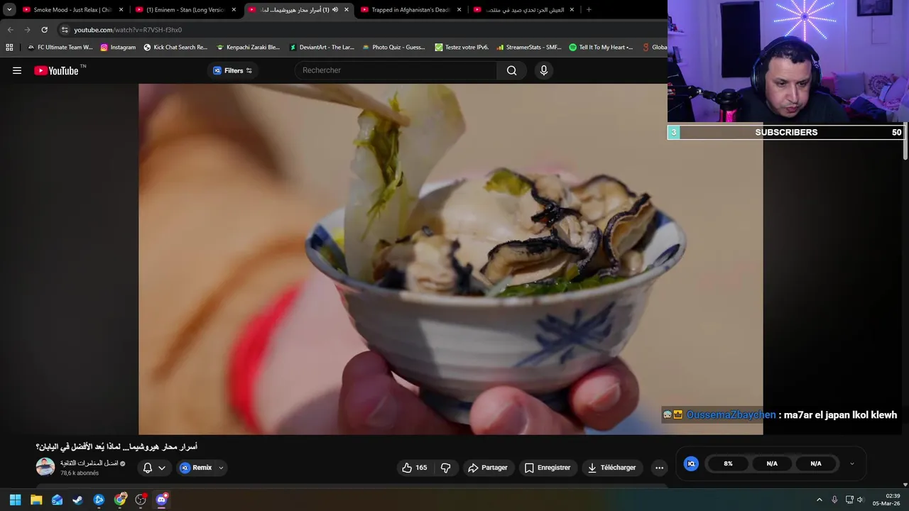Expand the IQ stats panel chevron
This screenshot has height=511, width=909.
click(x=851, y=463)
